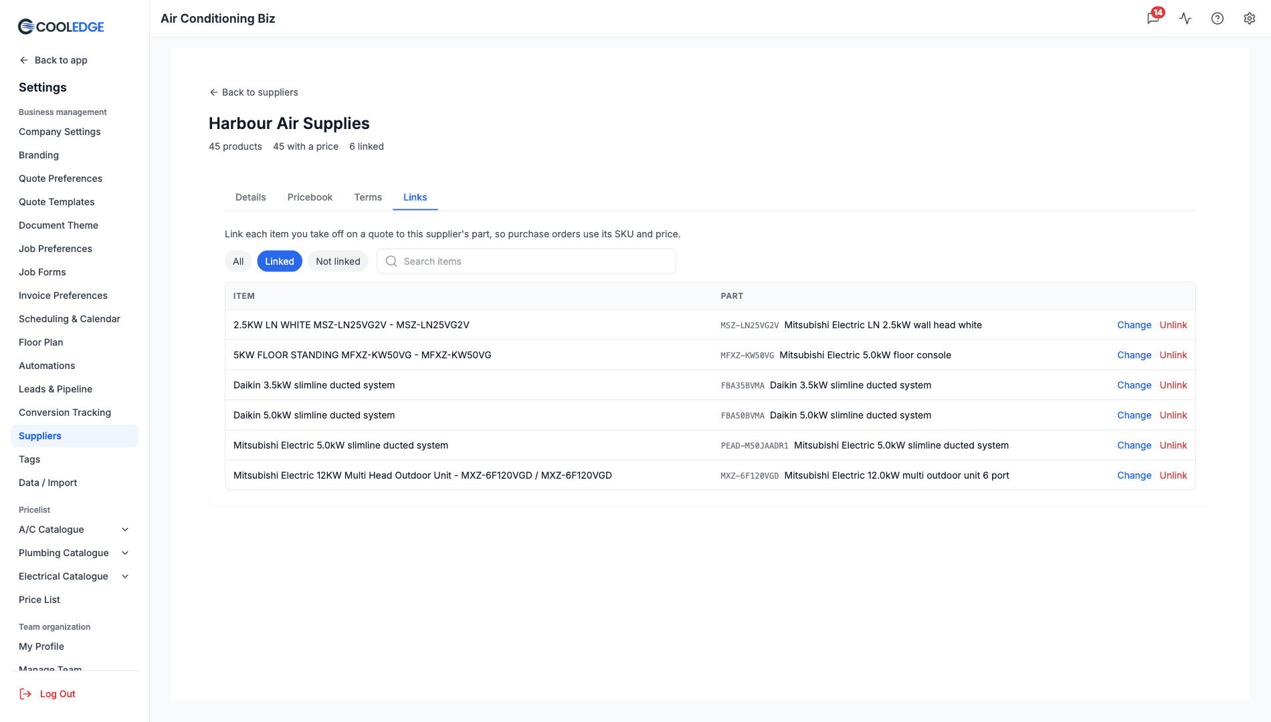Go back to app
The width and height of the screenshot is (1271, 722).
54,60
